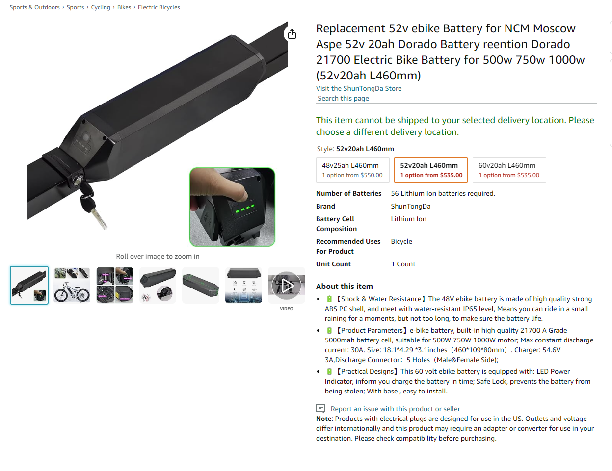Open the Bikes breadcrumb link
This screenshot has width=612, height=471.
(x=124, y=7)
